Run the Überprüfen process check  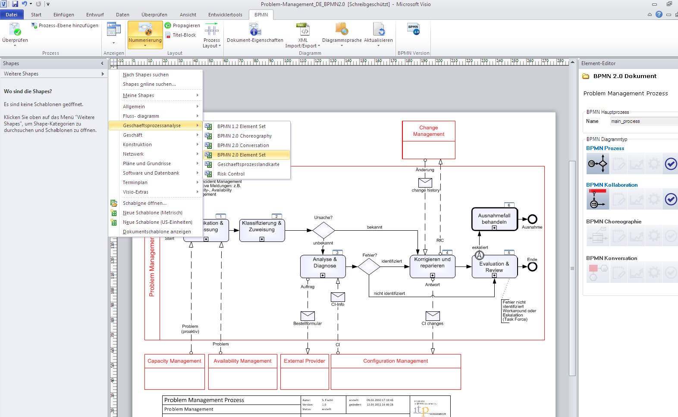(x=15, y=34)
